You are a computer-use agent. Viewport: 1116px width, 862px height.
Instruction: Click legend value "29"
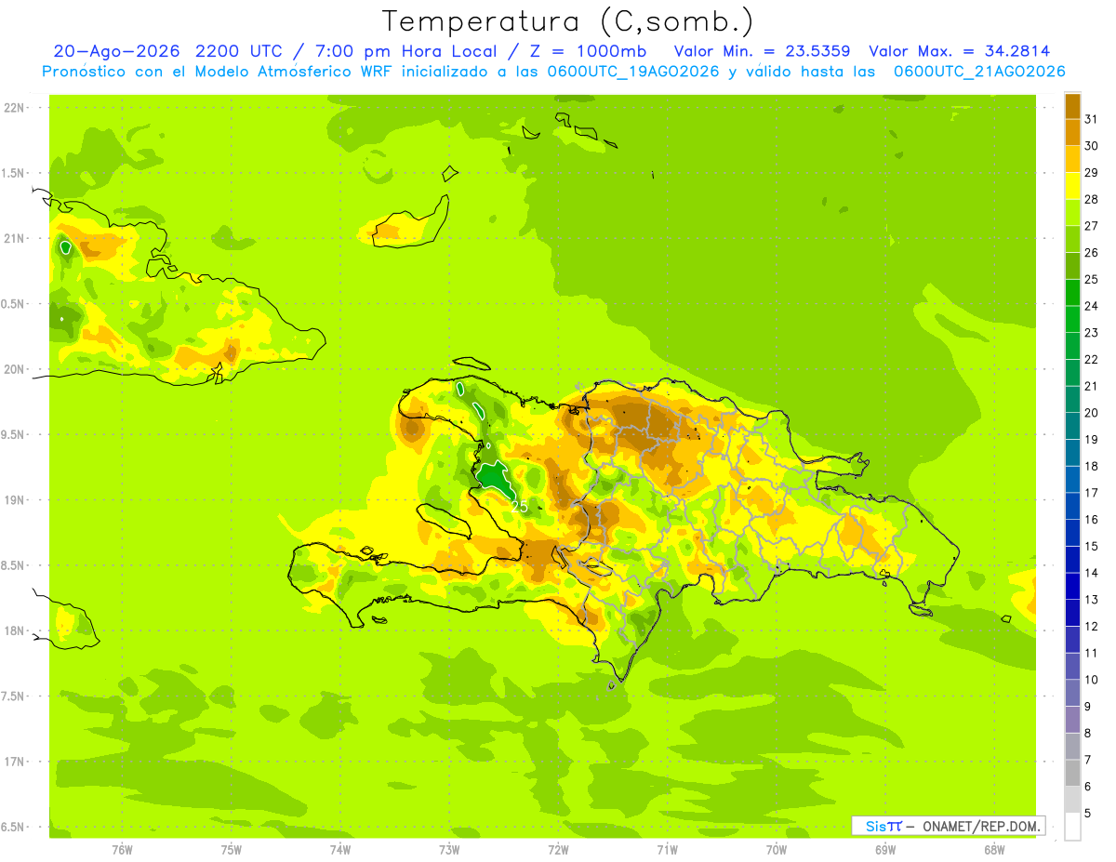coord(1091,172)
